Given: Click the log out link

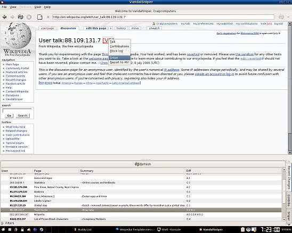Looking at the screenshot, I should pyautogui.click(x=279, y=24).
